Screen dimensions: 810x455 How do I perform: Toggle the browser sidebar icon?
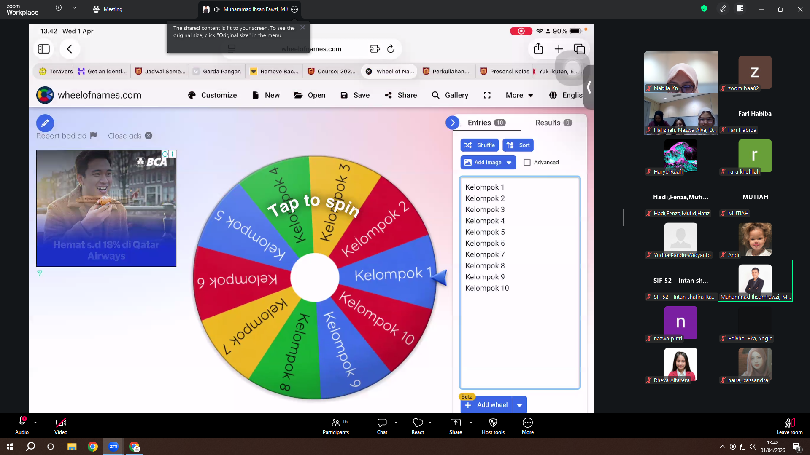44,49
